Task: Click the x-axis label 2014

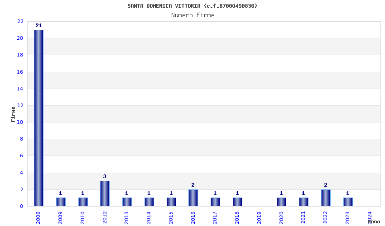Action: point(149,218)
